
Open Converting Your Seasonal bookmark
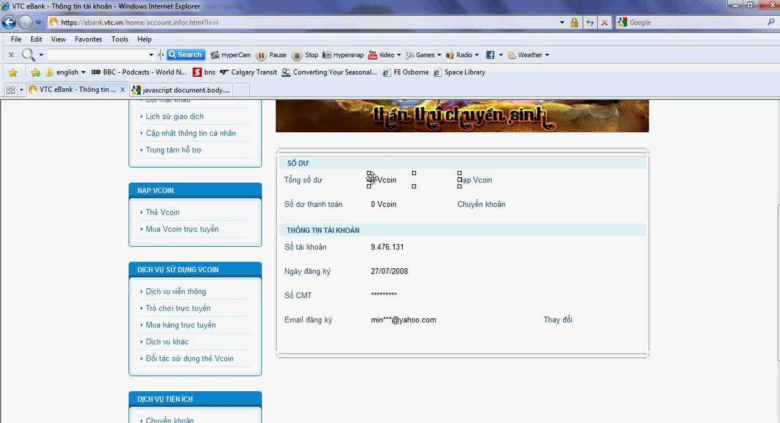click(x=329, y=72)
